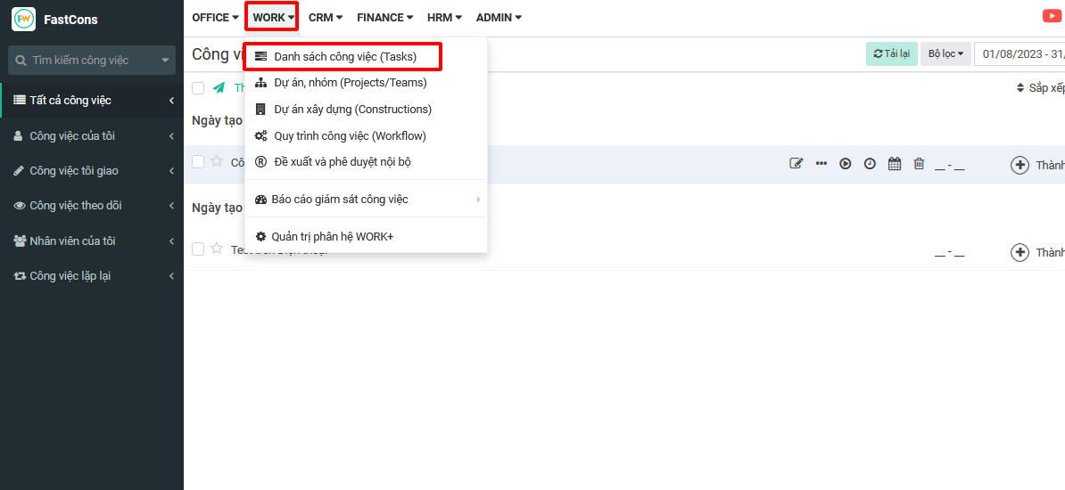Expand the Công việc của tôi sidebar item
Image resolution: width=1065 pixels, height=490 pixels.
point(92,135)
